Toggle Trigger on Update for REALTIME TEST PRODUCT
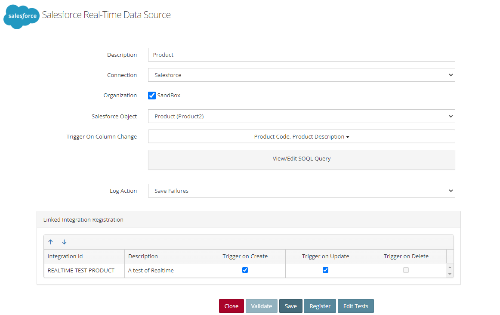 [325, 270]
